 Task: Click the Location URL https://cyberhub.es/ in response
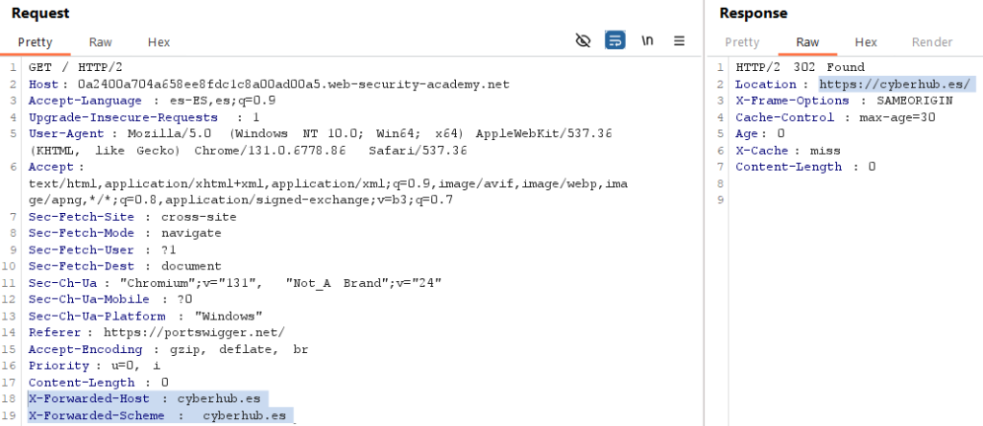pyautogui.click(x=897, y=84)
